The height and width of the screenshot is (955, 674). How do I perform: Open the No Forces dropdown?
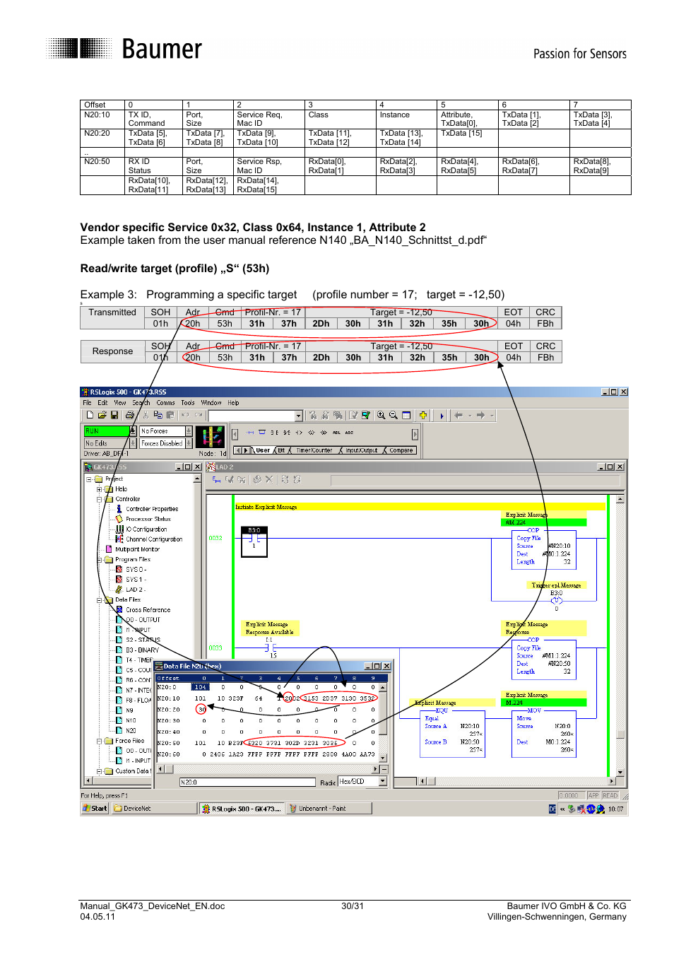point(189,431)
